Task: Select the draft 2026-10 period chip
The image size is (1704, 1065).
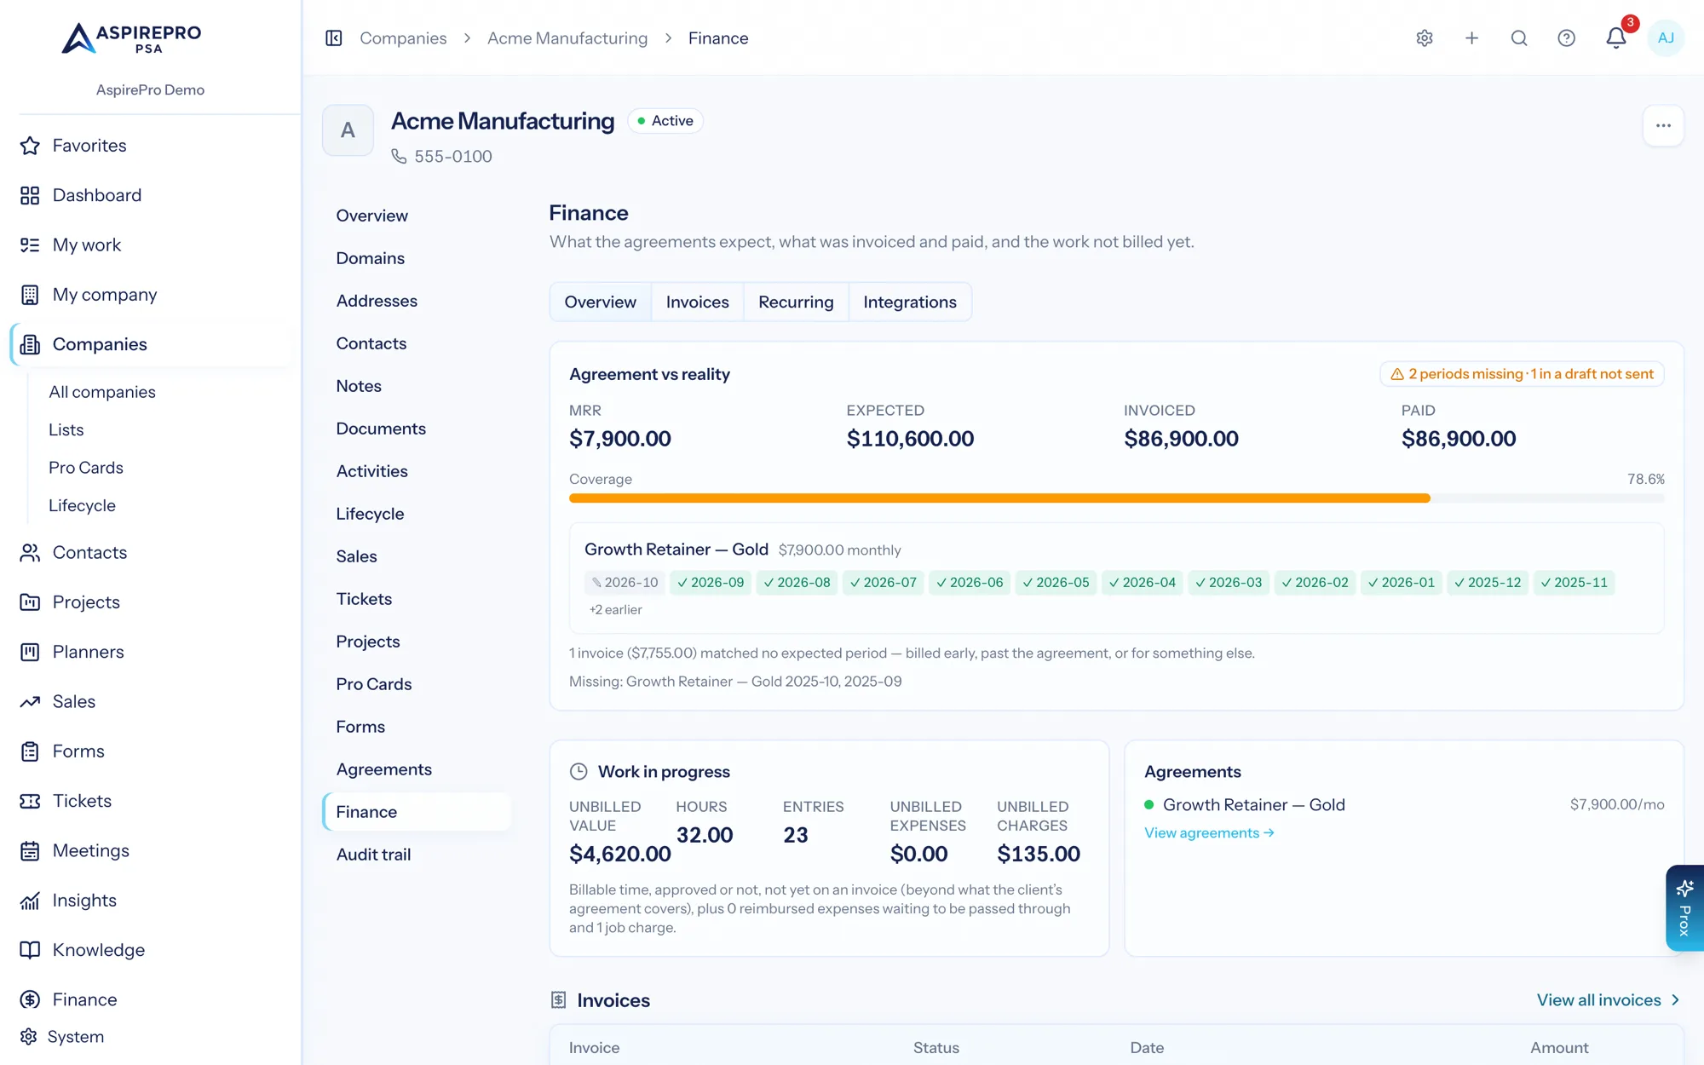Action: [625, 583]
